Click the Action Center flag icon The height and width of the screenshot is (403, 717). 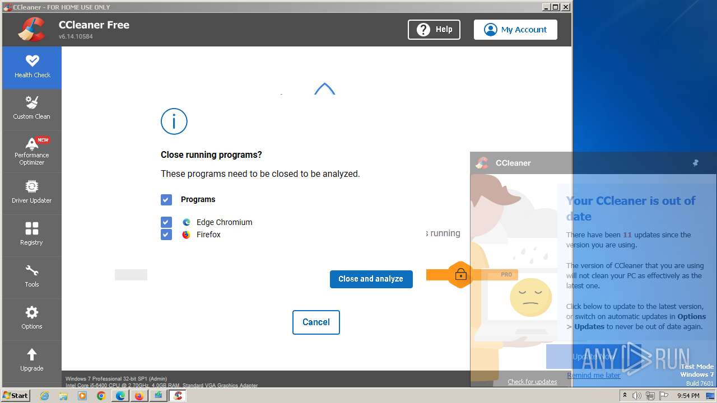[664, 396]
